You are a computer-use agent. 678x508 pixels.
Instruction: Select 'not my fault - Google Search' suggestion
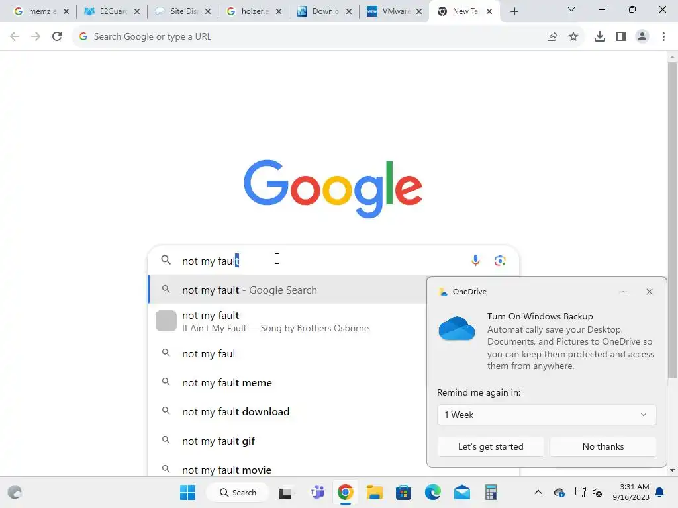coord(287,290)
